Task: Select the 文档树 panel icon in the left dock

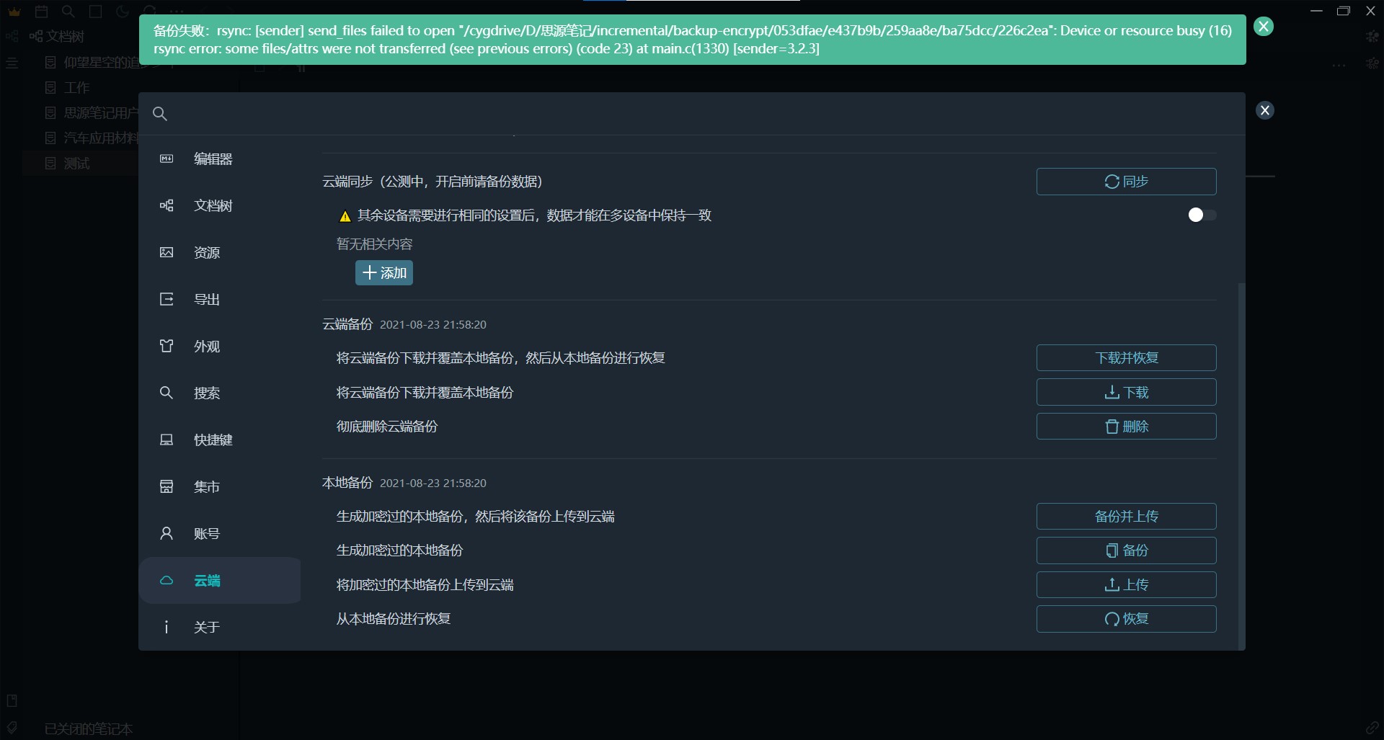Action: 12,35
